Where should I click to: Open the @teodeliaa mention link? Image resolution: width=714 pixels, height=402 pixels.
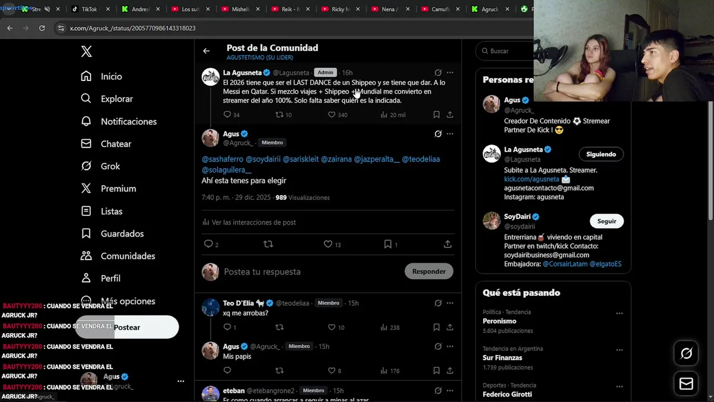click(x=421, y=159)
